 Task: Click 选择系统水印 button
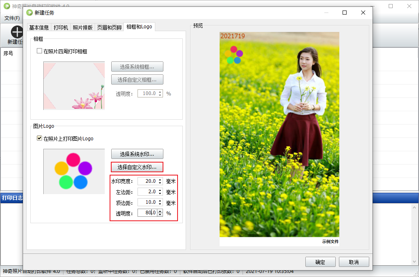pos(137,154)
